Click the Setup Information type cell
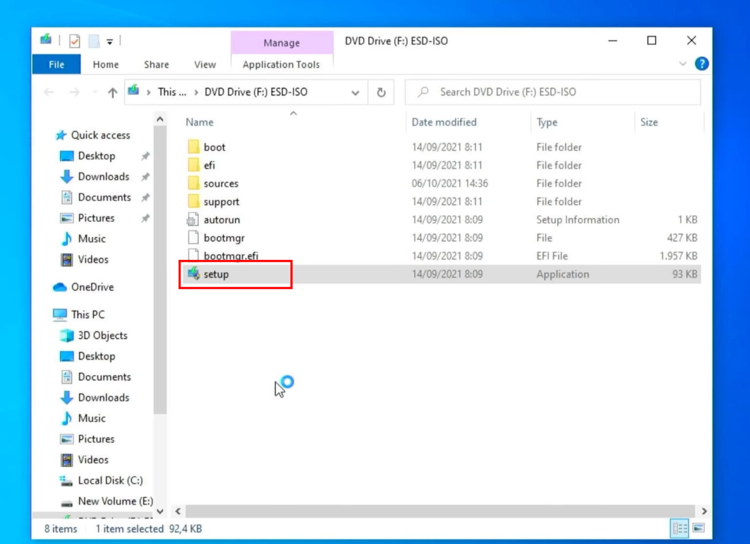 coord(578,220)
